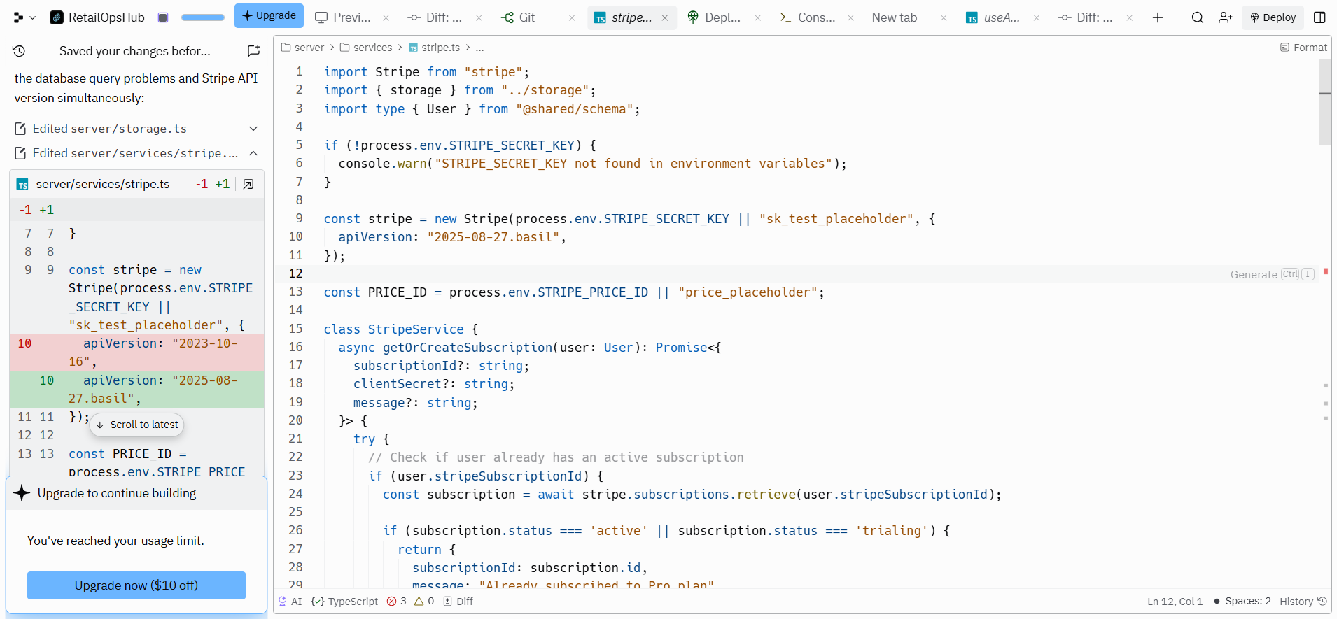The image size is (1337, 619).
Task: Close the last Diff tab
Action: (1130, 17)
